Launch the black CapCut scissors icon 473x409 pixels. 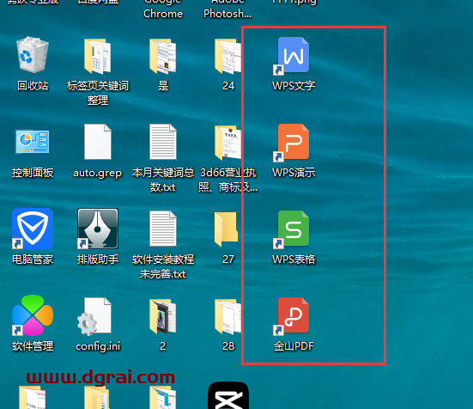click(228, 395)
